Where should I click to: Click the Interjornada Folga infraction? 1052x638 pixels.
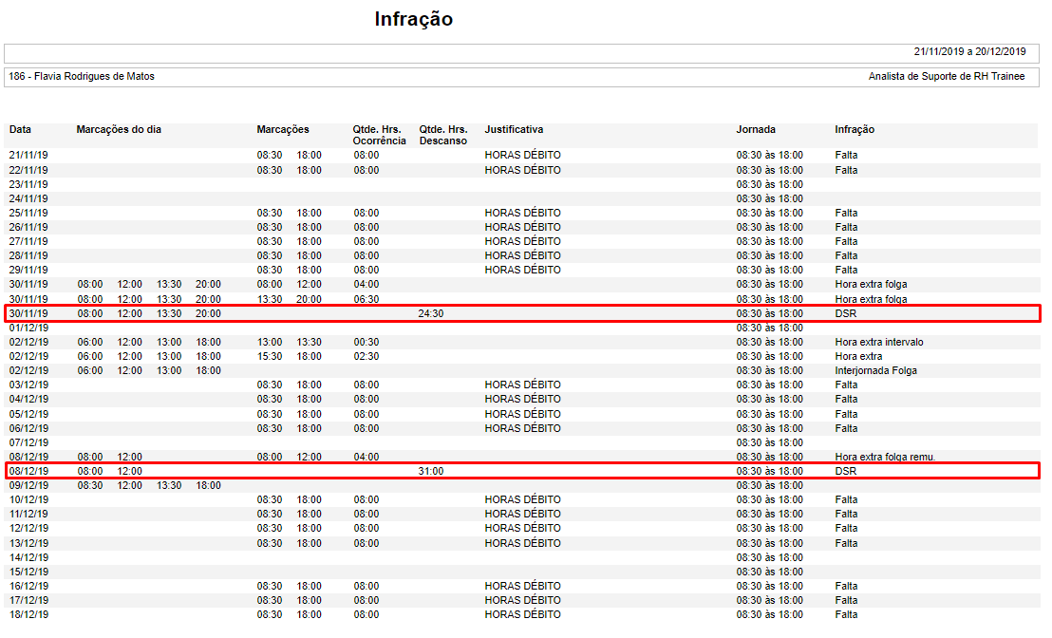(875, 370)
